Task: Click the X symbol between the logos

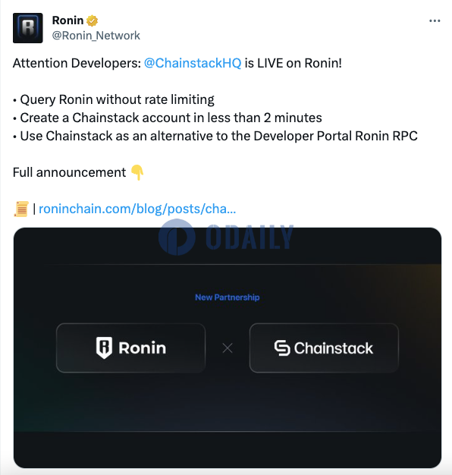Action: click(228, 348)
